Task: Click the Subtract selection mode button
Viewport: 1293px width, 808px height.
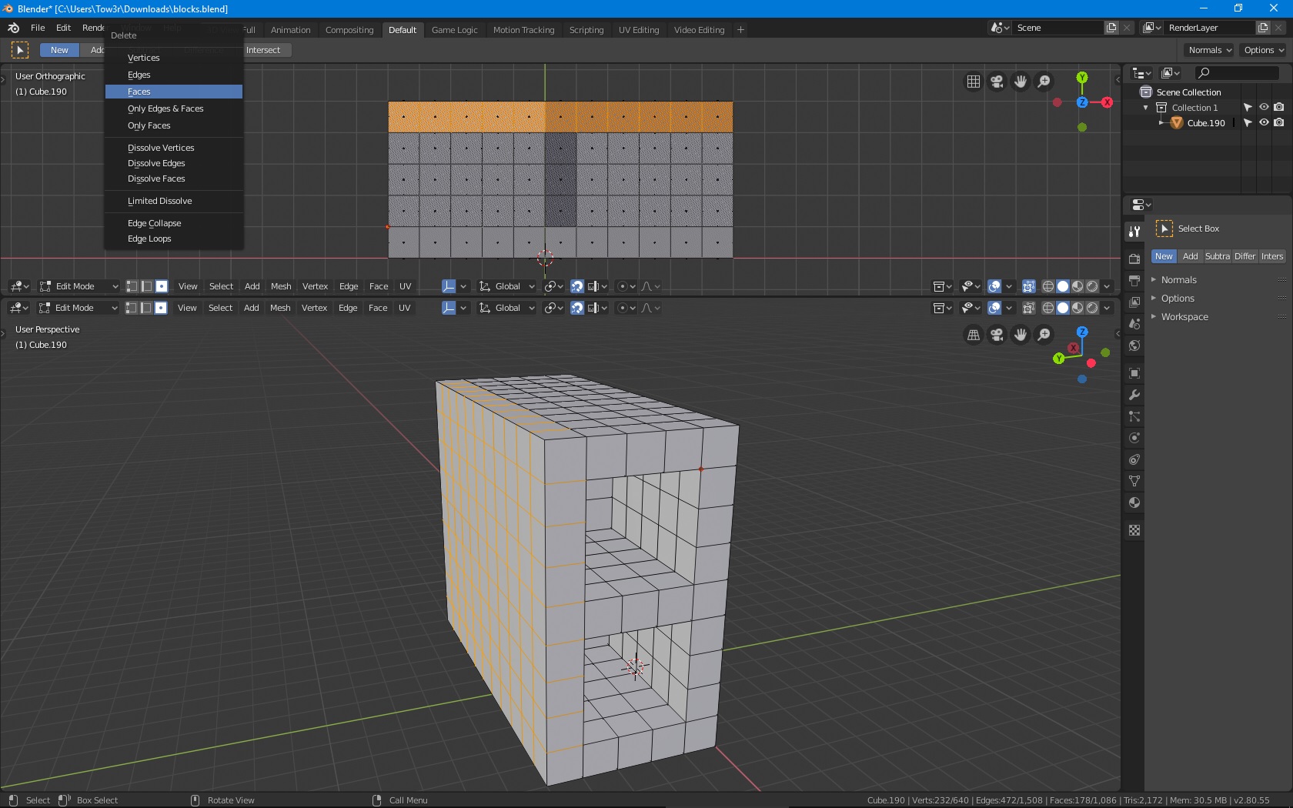Action: tap(1217, 256)
